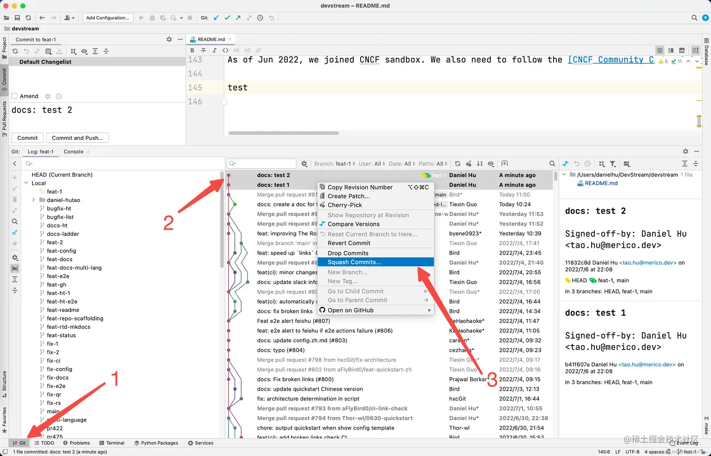The width and height of the screenshot is (711, 456).
Task: Open the Branch: feat-1 filter dropdown
Action: tap(335, 164)
